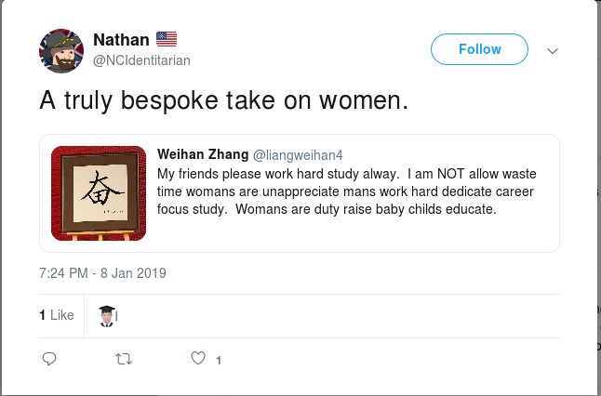Click the retweet arrows icon
601x396 pixels.
pos(123,358)
